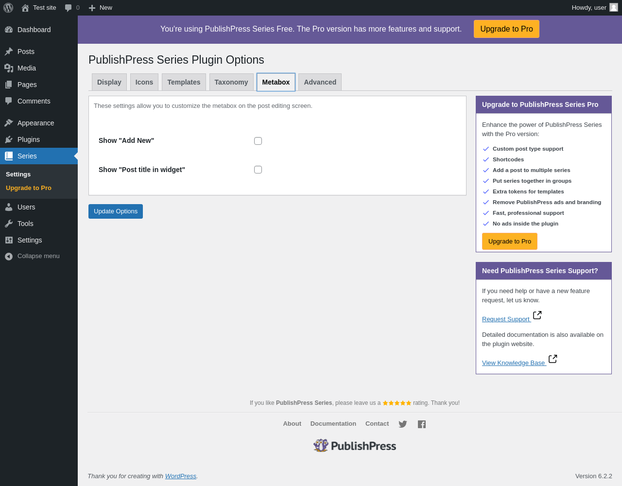The image size is (622, 486).
Task: Open the About footer link
Action: (292, 424)
